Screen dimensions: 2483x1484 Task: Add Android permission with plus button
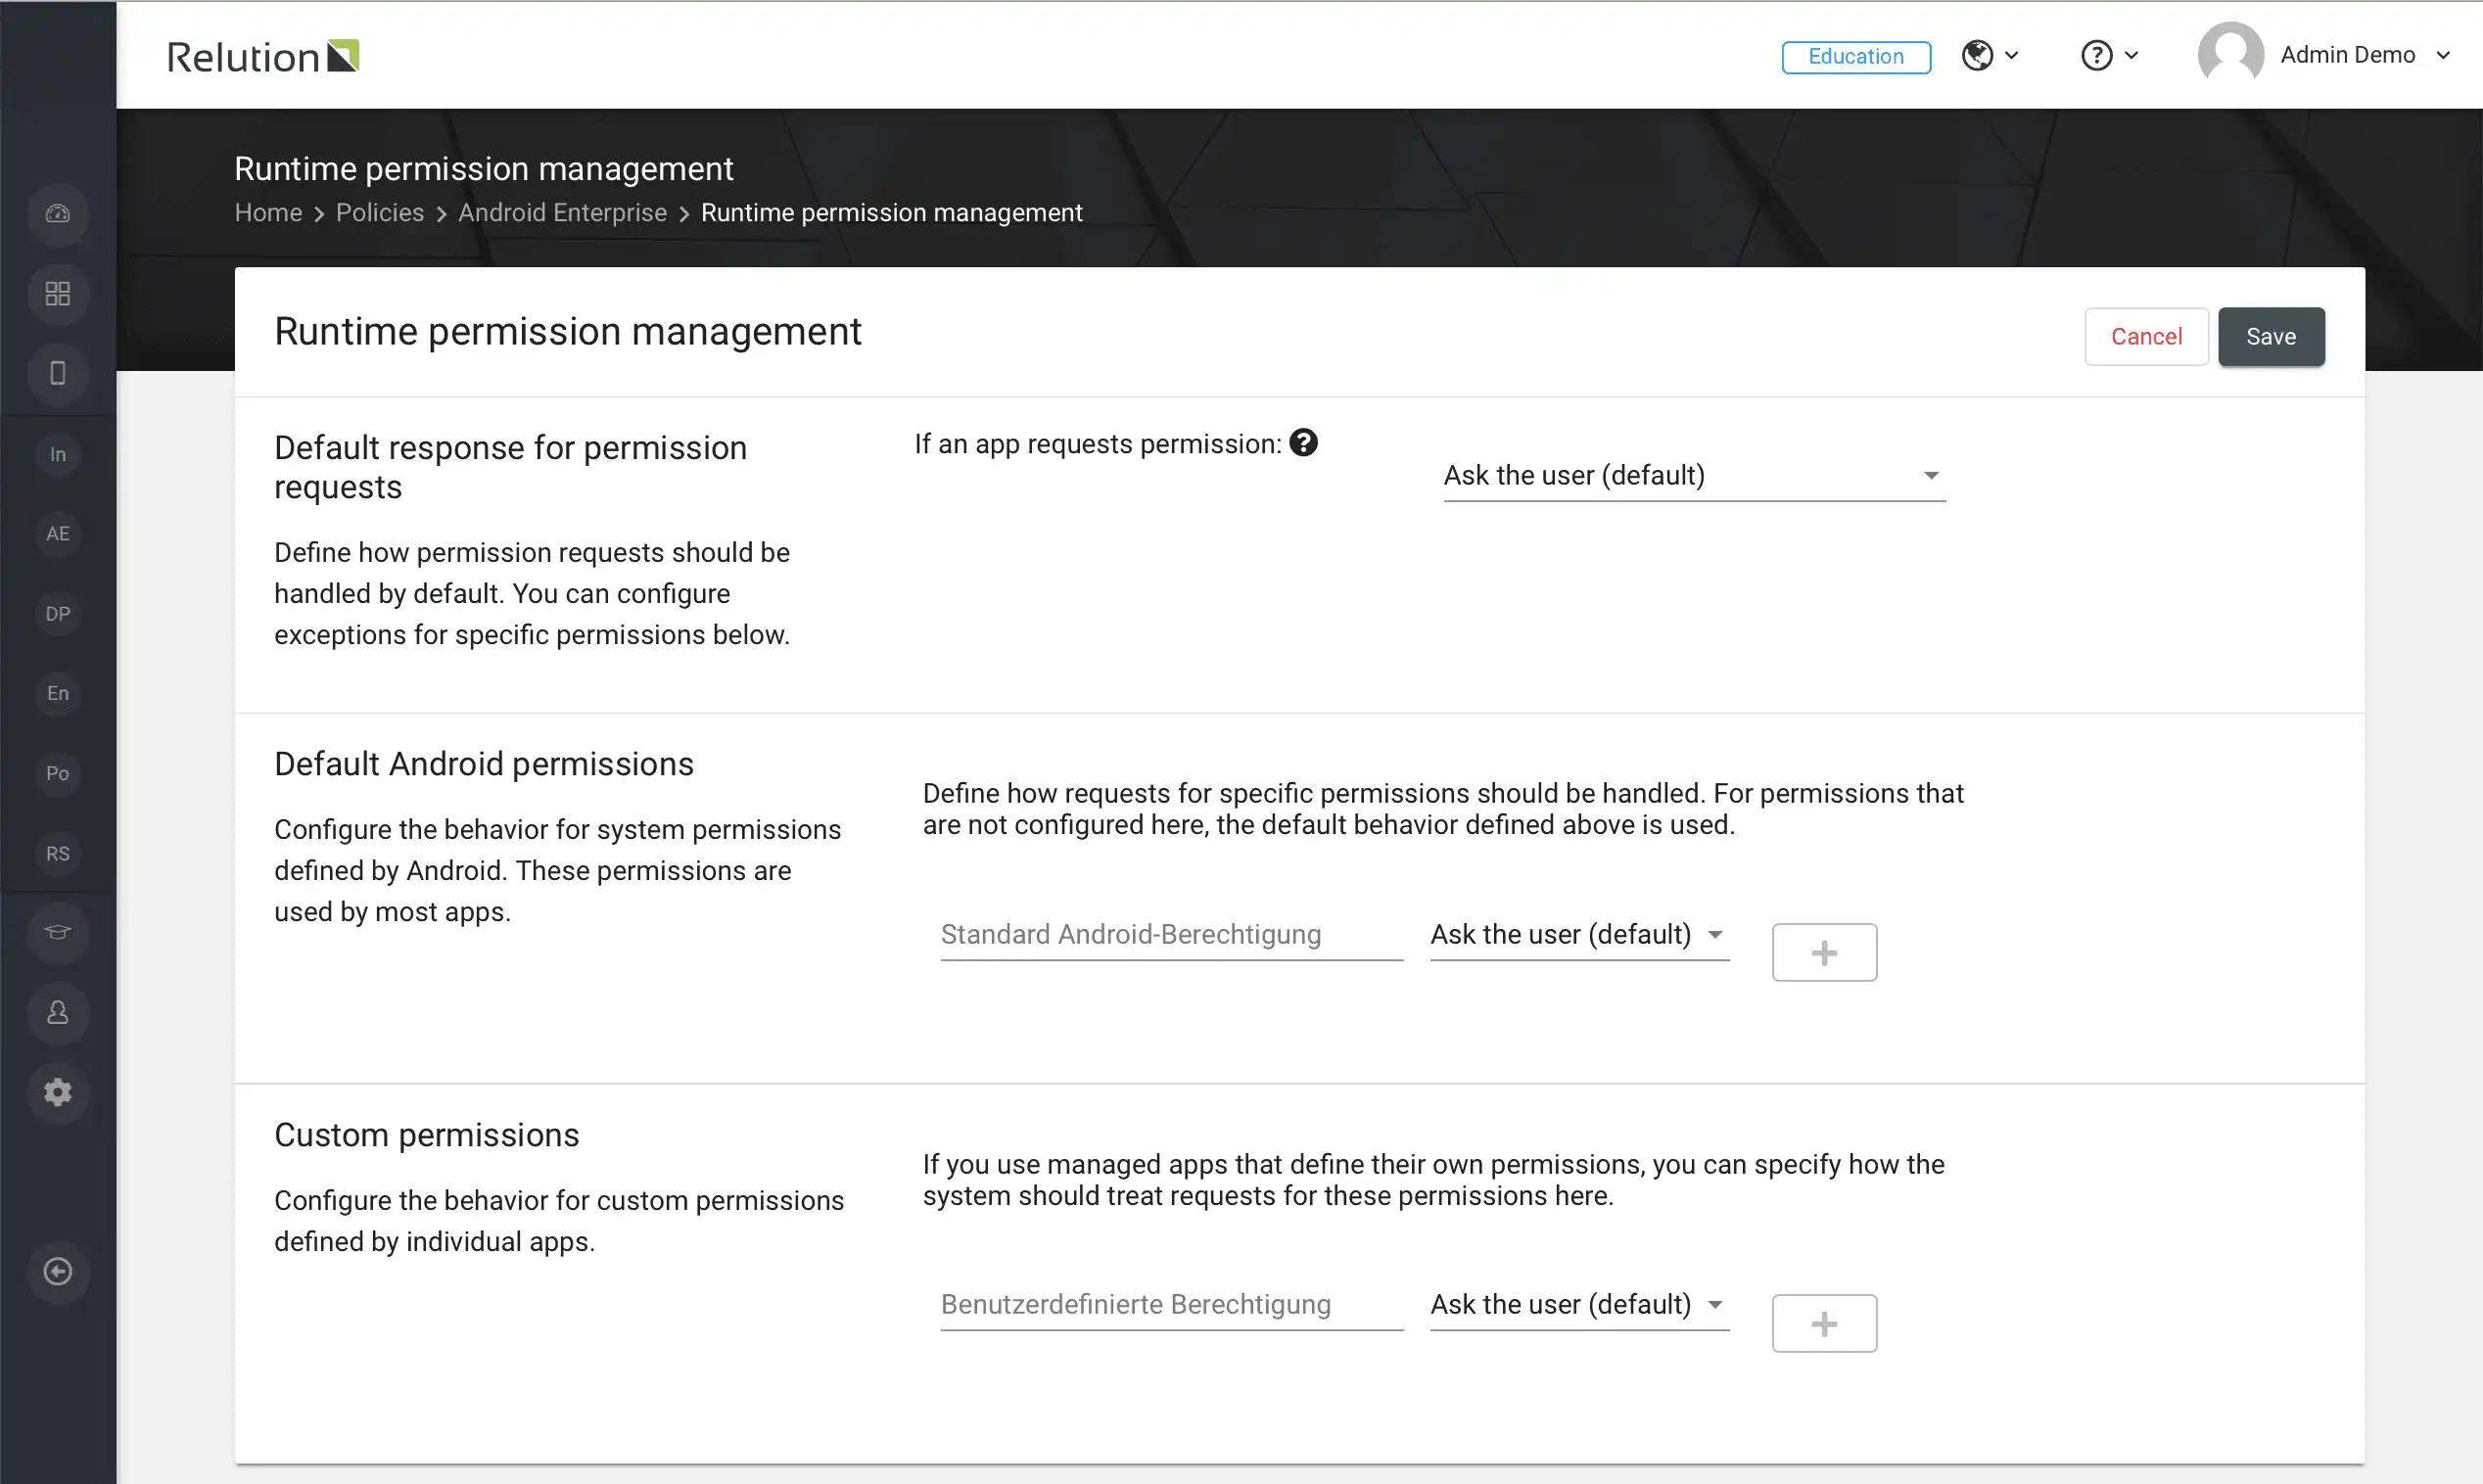pyautogui.click(x=1824, y=953)
